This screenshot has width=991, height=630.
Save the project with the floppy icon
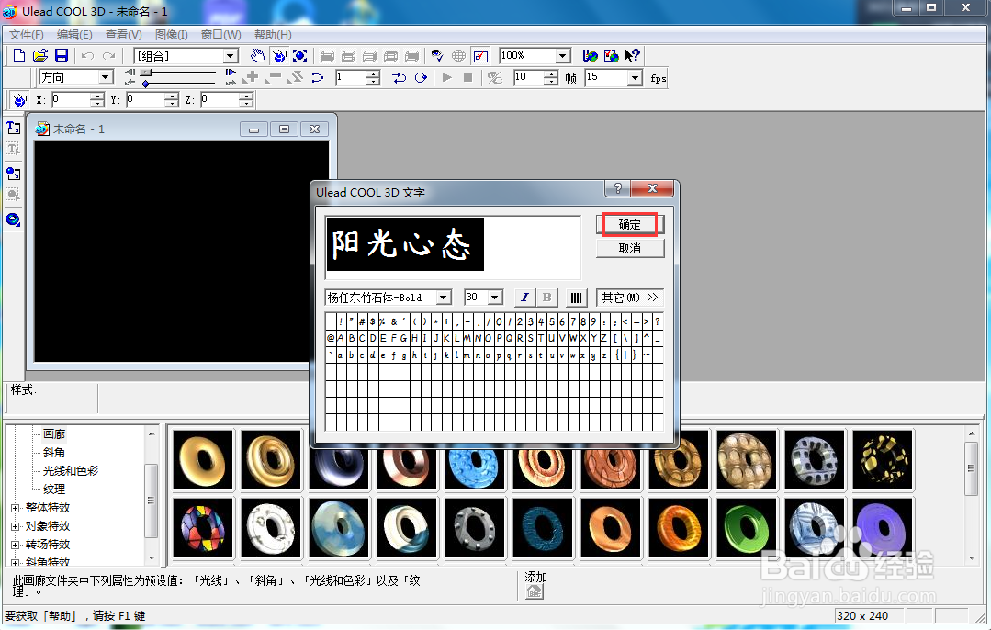(x=62, y=56)
